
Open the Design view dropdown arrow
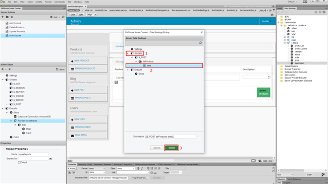(95, 15)
